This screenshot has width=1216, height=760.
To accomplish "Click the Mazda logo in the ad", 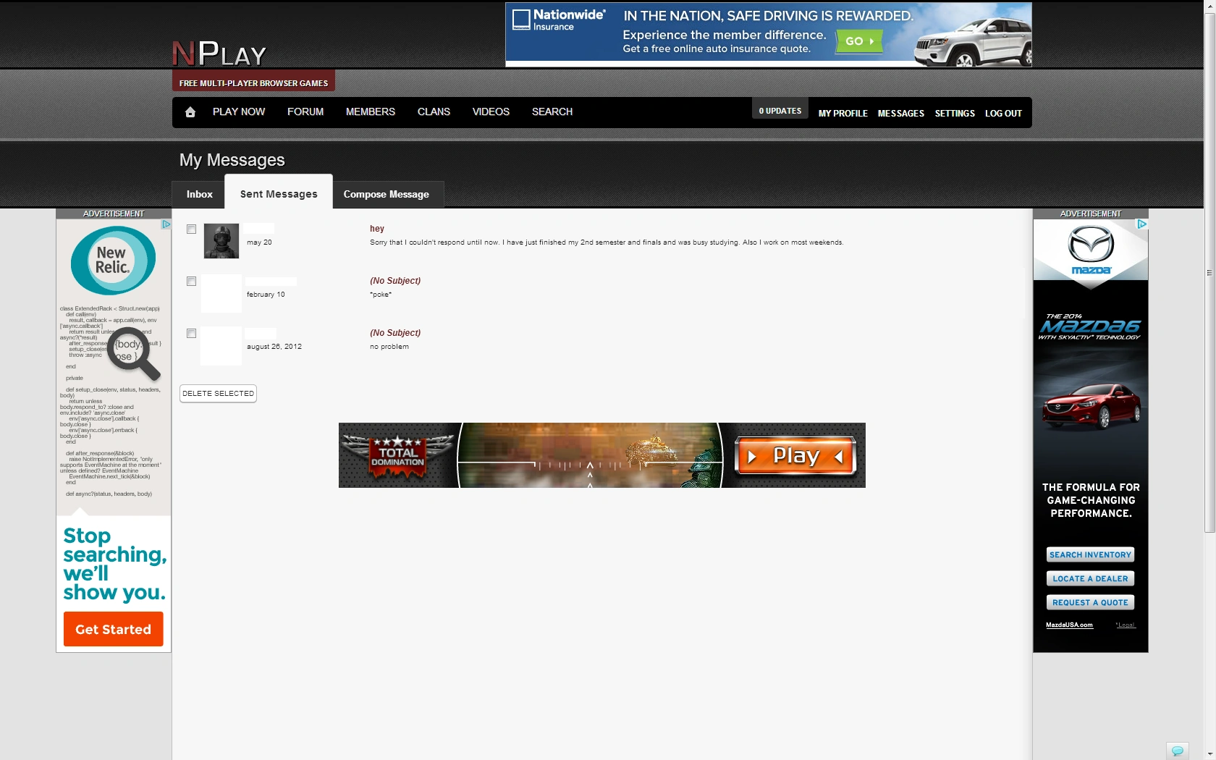I will pos(1091,250).
